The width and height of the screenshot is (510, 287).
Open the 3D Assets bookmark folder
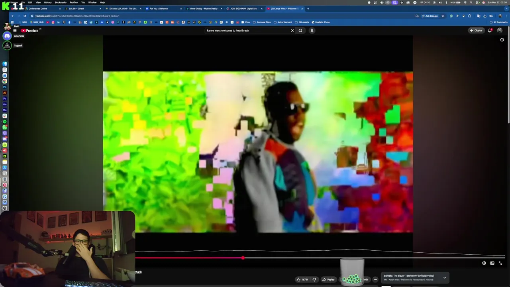pyautogui.click(x=302, y=22)
